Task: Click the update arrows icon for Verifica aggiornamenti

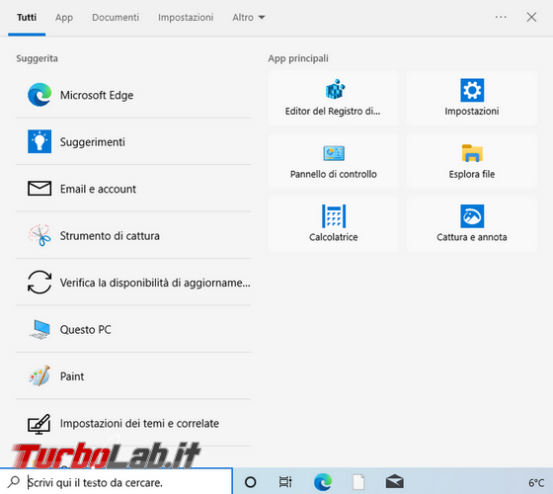Action: point(39,283)
